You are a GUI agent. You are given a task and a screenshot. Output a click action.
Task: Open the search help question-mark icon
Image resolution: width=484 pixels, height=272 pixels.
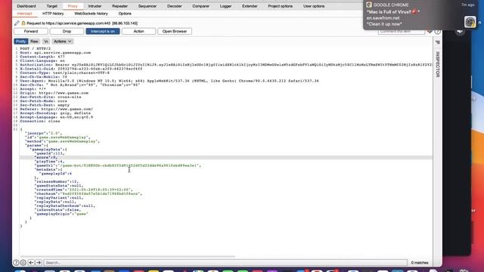coord(16,262)
